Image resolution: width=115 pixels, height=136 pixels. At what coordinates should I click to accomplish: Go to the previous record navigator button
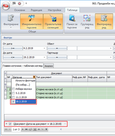click(x=10, y=129)
